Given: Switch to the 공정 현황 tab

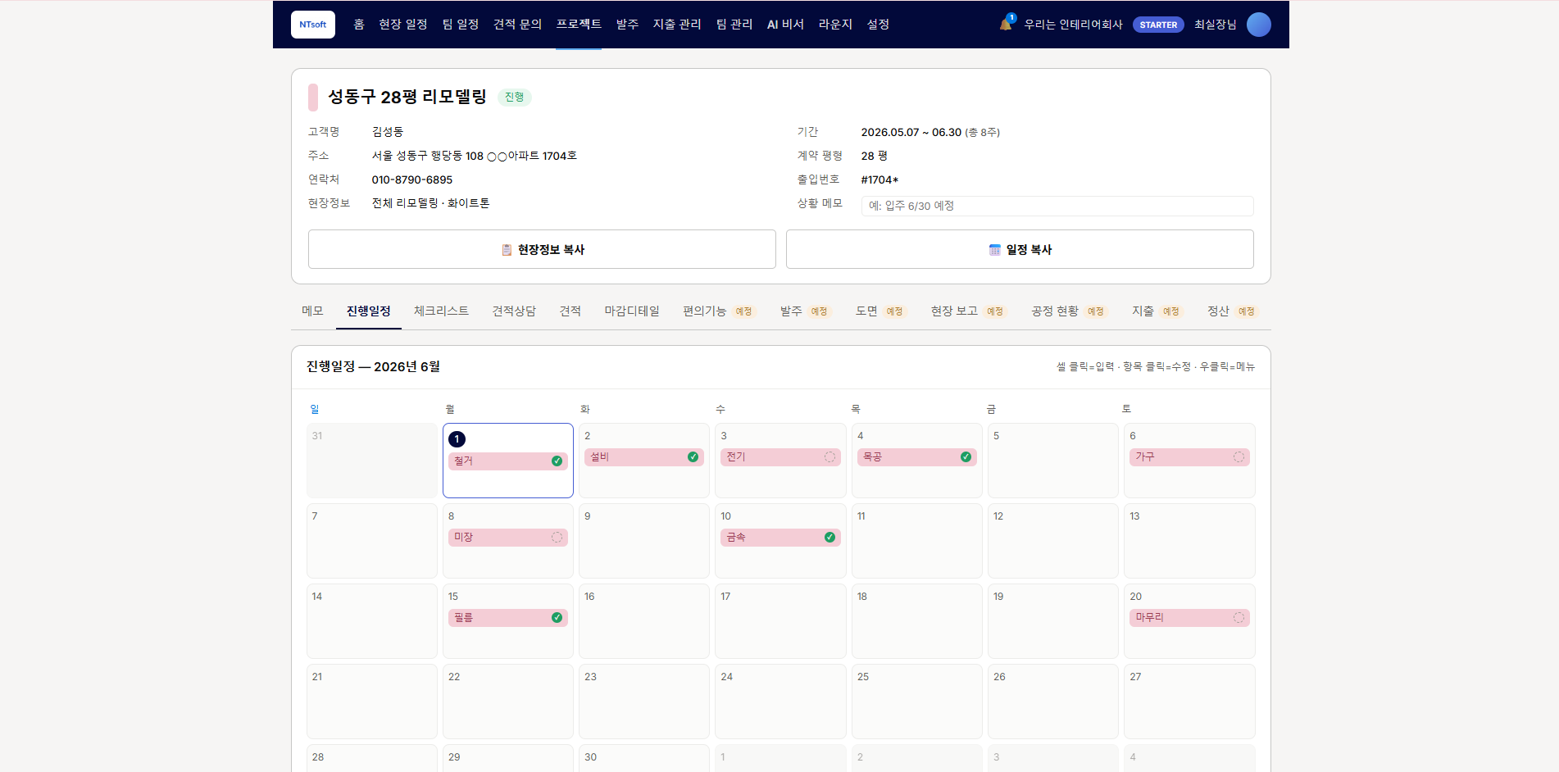Looking at the screenshot, I should coord(1069,311).
